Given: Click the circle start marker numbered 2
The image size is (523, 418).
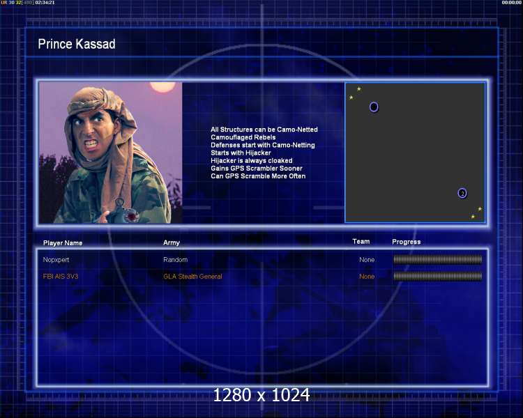Looking at the screenshot, I should click(462, 193).
